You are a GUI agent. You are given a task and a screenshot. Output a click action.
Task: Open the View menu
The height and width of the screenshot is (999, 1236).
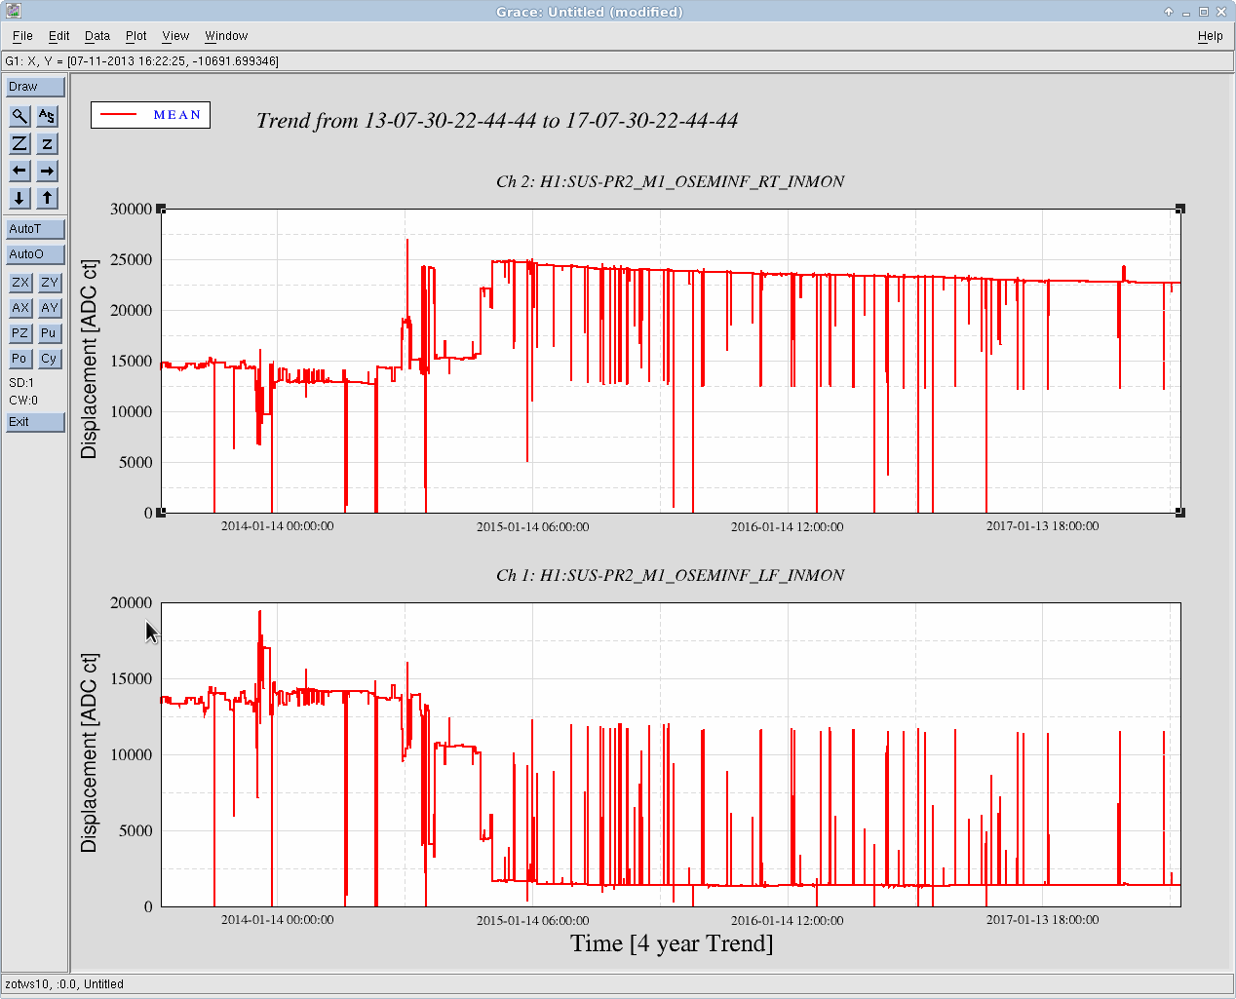pos(175,36)
